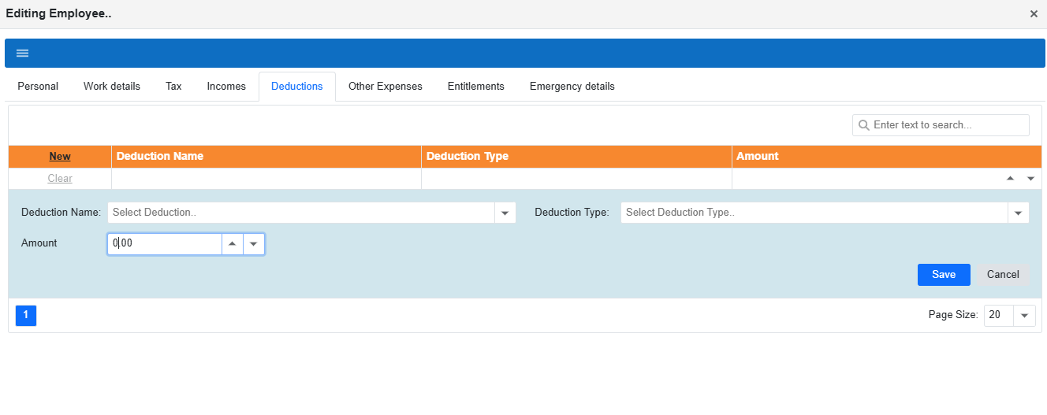Click the Deduction Type filter cell
This screenshot has width=1047, height=415.
576,179
